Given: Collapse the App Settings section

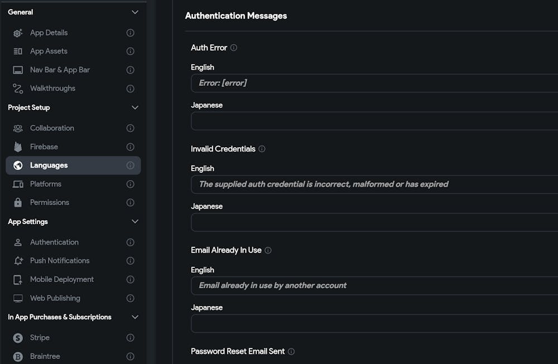Looking at the screenshot, I should point(134,221).
